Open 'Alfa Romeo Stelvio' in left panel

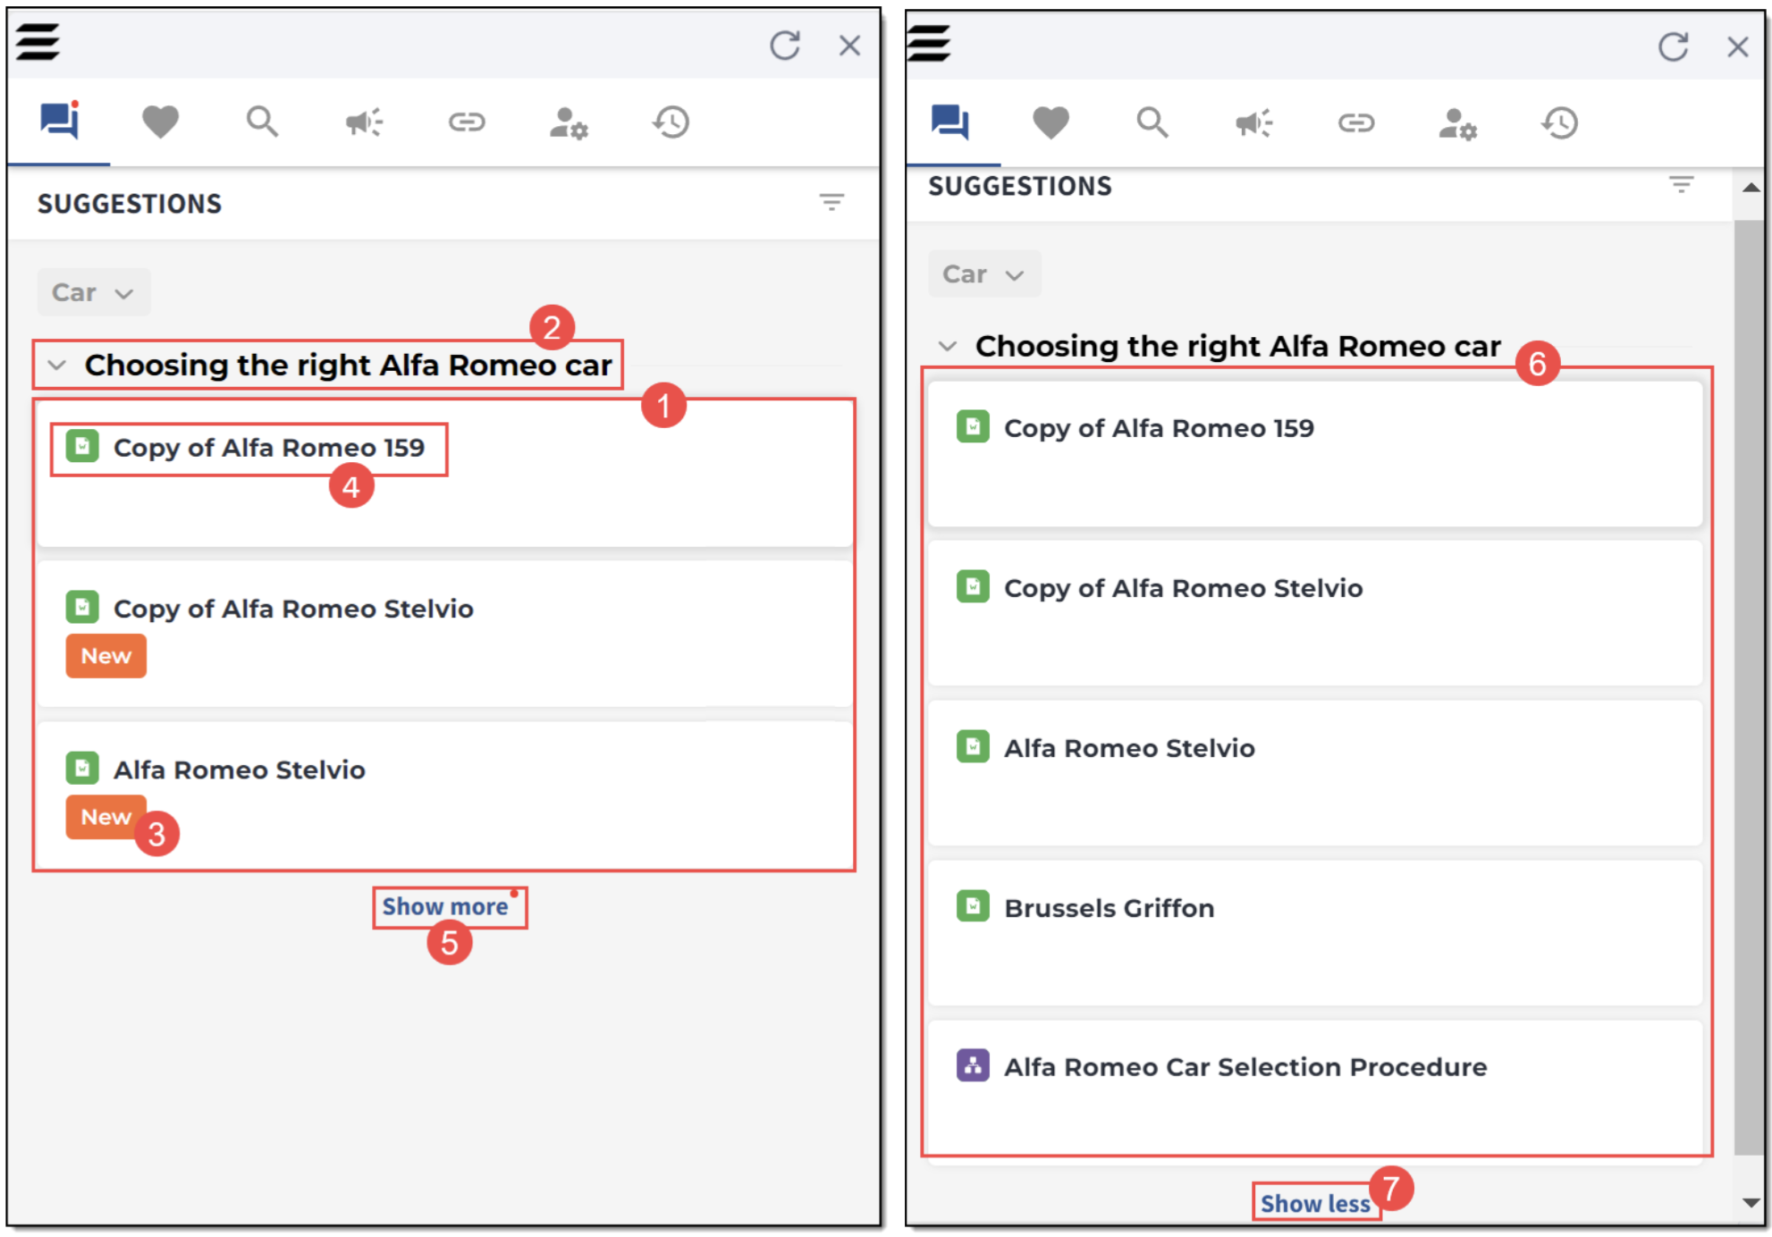(x=239, y=770)
